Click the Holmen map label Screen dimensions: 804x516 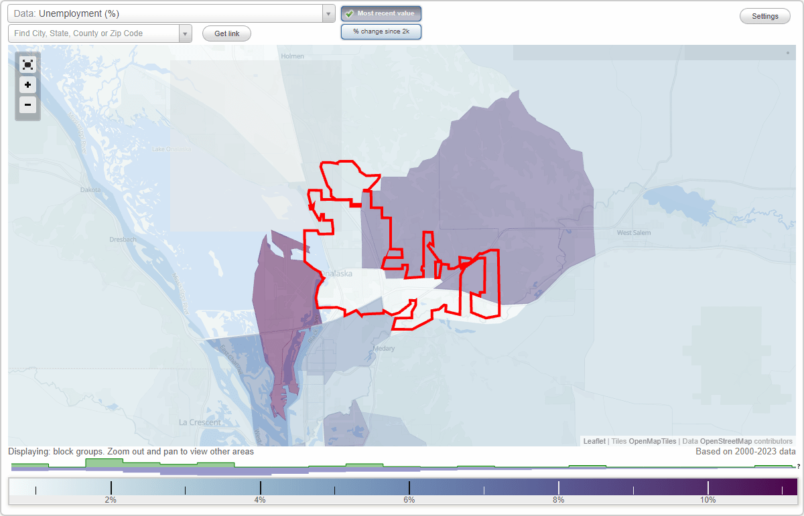(x=293, y=56)
